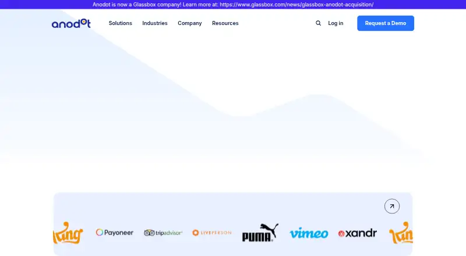The height and width of the screenshot is (256, 466).
Task: Open the Industries menu
Action: (x=155, y=23)
